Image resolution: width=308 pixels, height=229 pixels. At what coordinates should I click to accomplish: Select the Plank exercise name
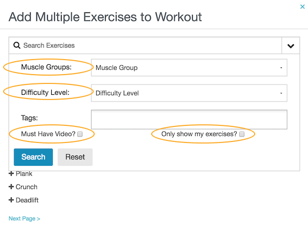[24, 174]
